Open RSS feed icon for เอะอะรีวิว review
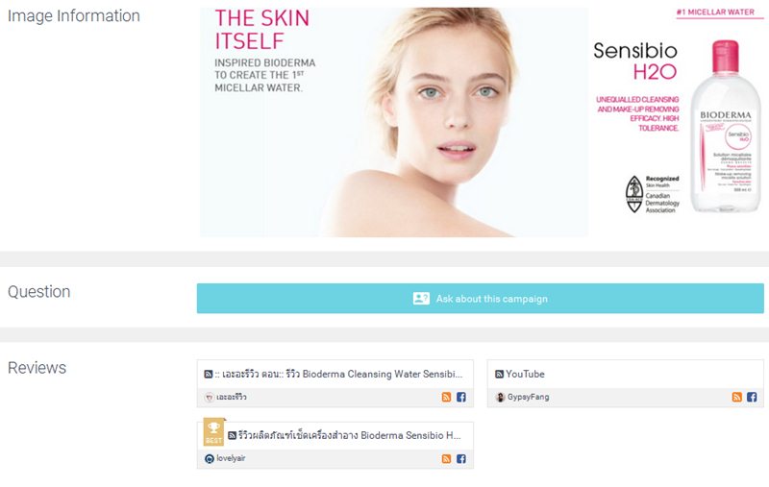Viewport: 769px width, 487px height. [x=446, y=398]
